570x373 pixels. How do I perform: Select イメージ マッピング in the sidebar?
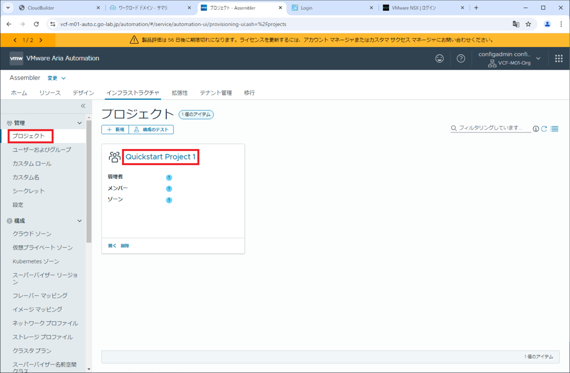[37, 309]
